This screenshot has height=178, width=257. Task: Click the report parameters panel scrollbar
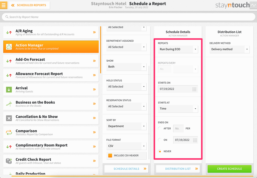[x=149, y=113]
